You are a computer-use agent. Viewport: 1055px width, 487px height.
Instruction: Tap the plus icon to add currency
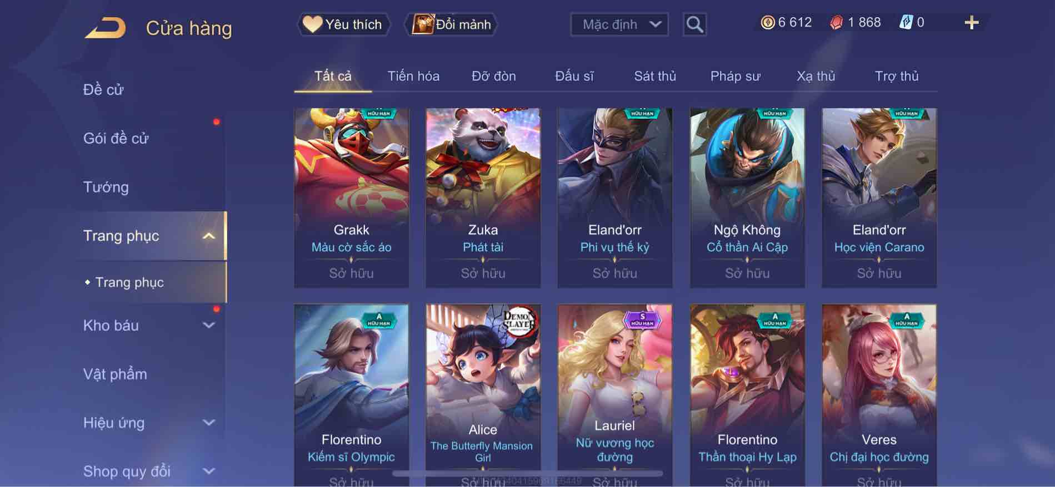coord(971,23)
